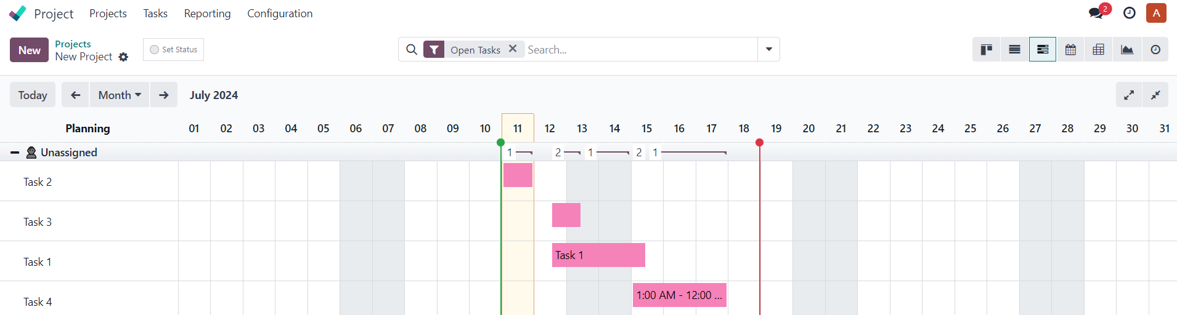Click the project settings gear icon
This screenshot has width=1177, height=315.
[123, 57]
